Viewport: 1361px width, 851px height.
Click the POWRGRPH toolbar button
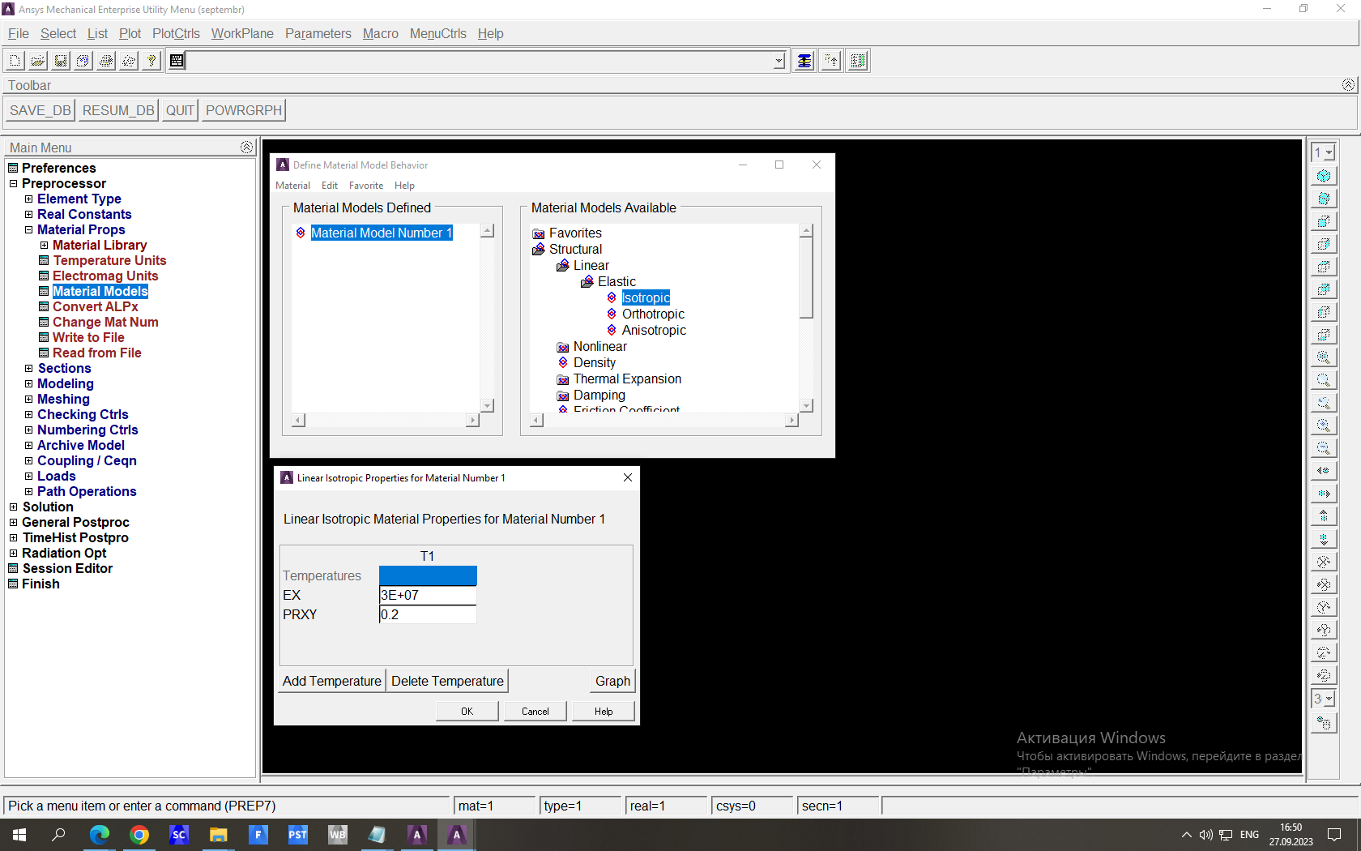click(x=244, y=110)
